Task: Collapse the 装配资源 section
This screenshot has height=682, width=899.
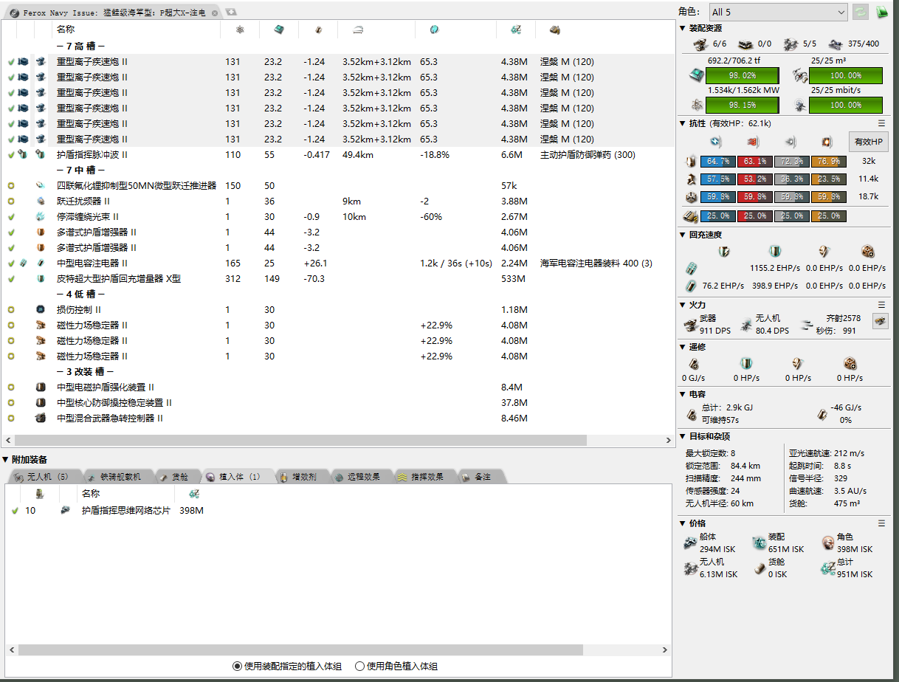Action: pyautogui.click(x=683, y=28)
